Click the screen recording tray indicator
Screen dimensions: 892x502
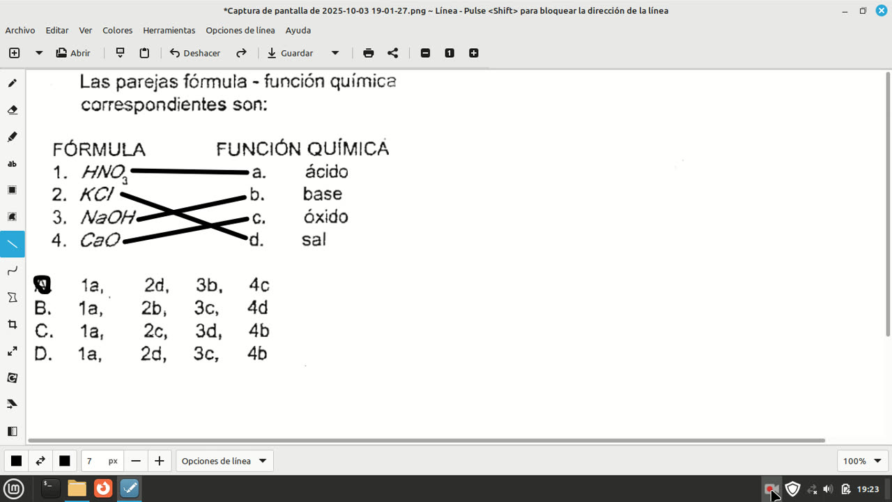coord(770,489)
